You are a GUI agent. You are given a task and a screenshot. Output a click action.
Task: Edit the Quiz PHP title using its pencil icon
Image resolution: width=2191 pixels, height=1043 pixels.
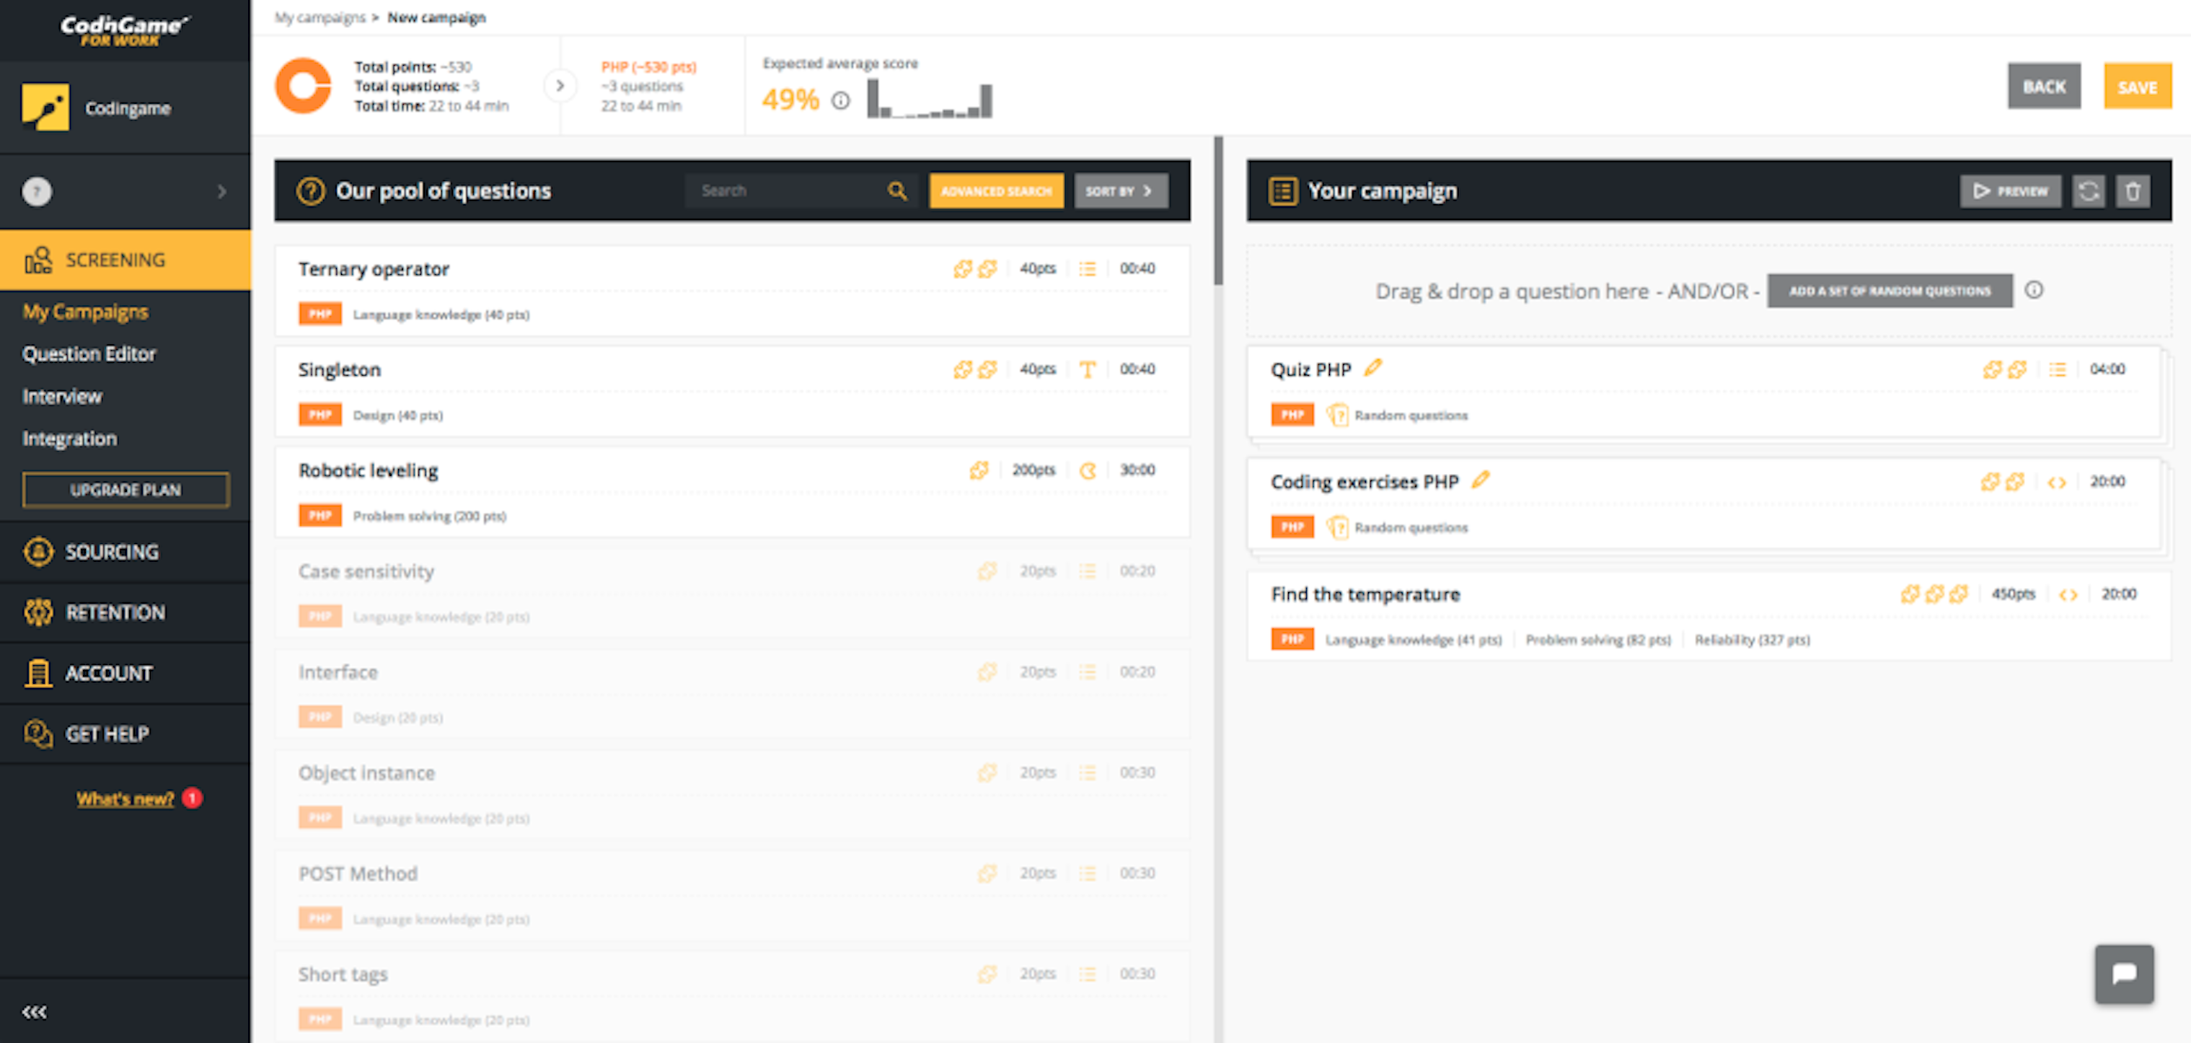(1372, 368)
